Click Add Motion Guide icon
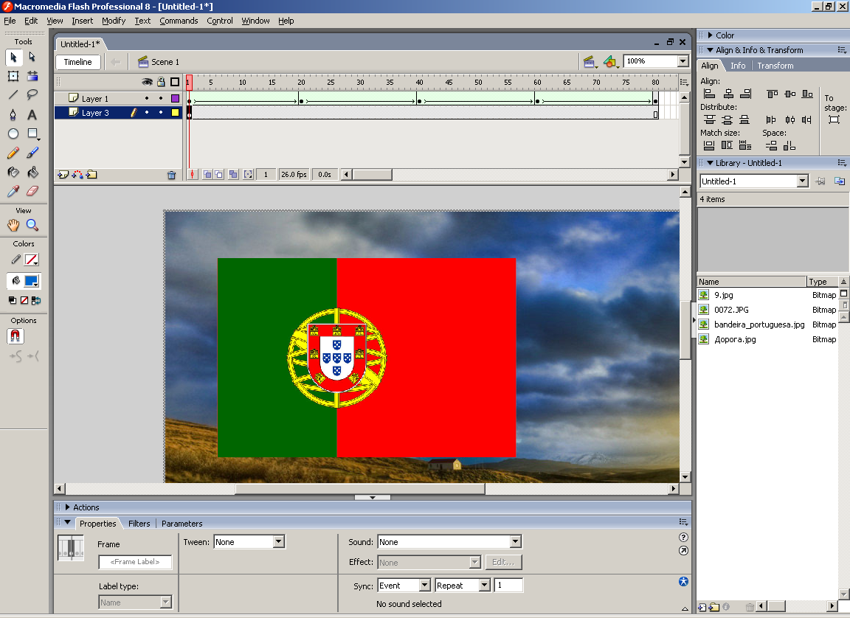This screenshot has height=618, width=850. coord(77,174)
